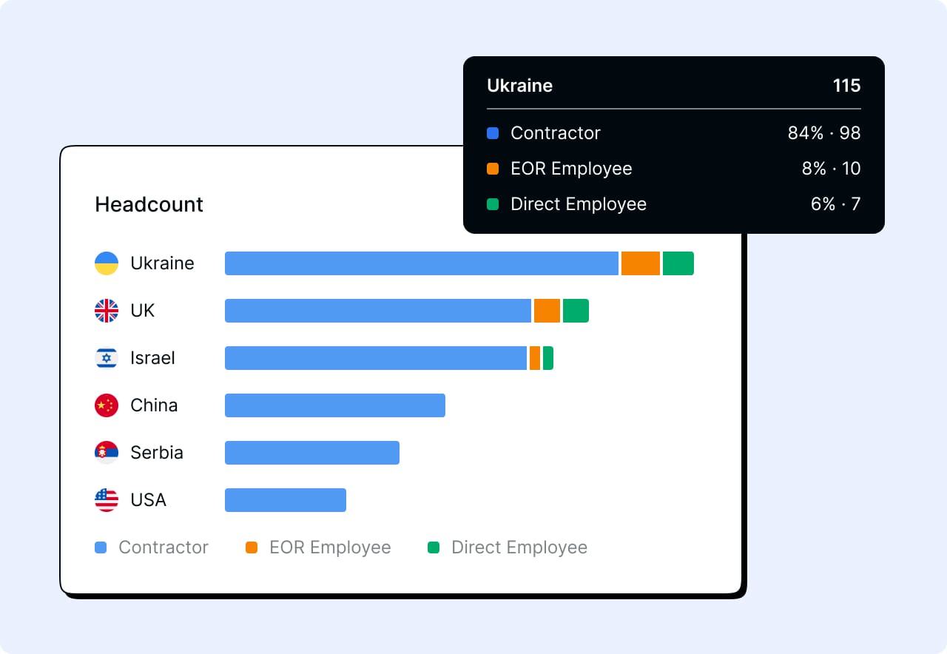Open the Ukraine tooltip header

click(x=519, y=86)
